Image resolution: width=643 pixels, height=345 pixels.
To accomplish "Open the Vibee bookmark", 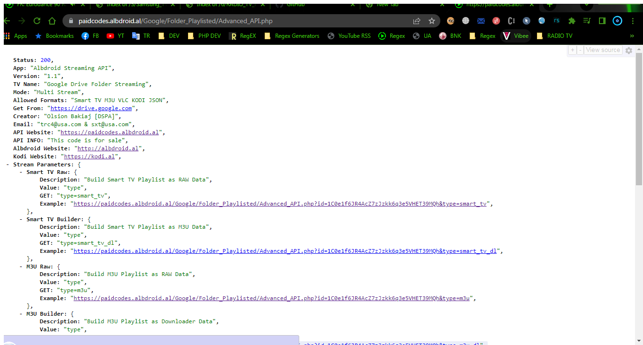I will (x=515, y=36).
